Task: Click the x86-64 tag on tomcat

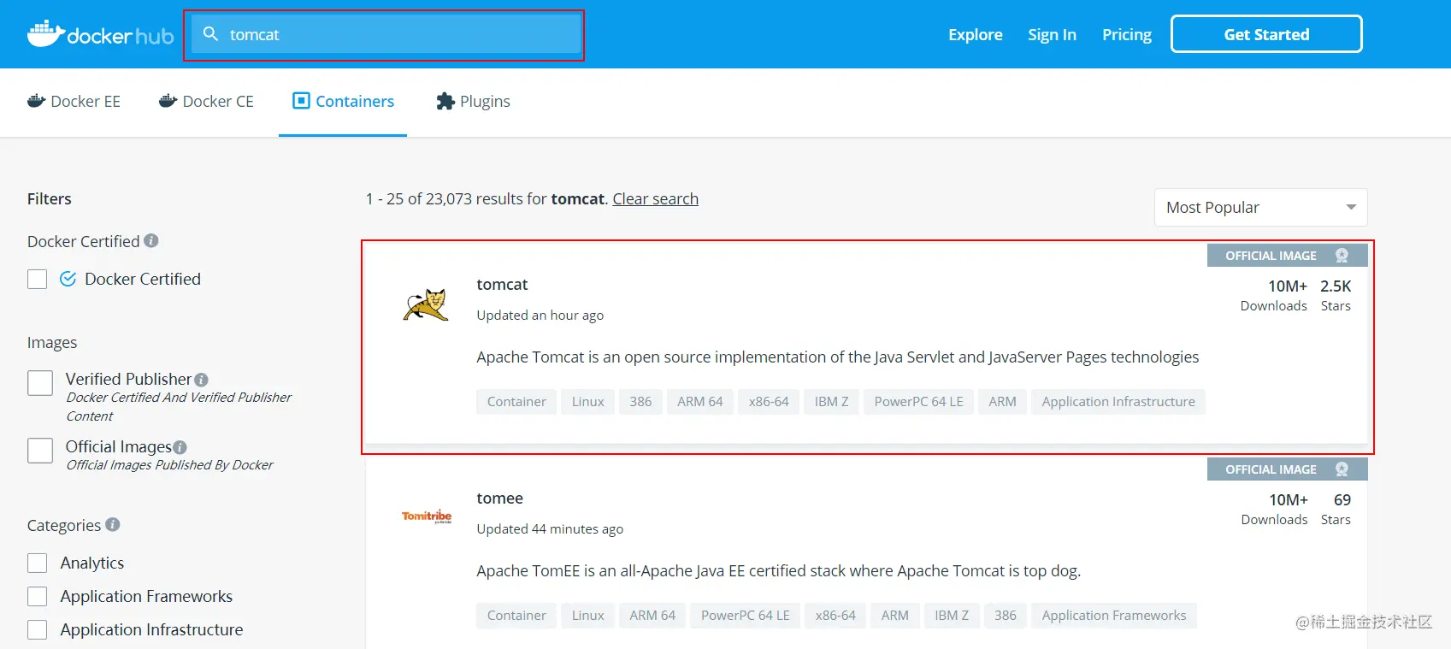Action: pos(769,402)
